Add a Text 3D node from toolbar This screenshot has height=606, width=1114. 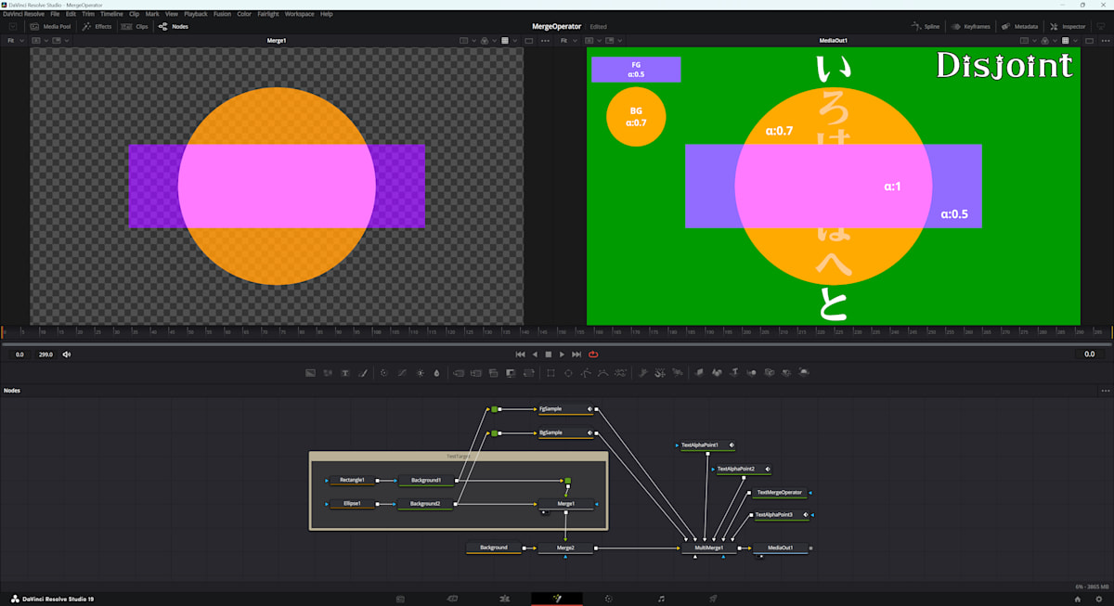(734, 372)
